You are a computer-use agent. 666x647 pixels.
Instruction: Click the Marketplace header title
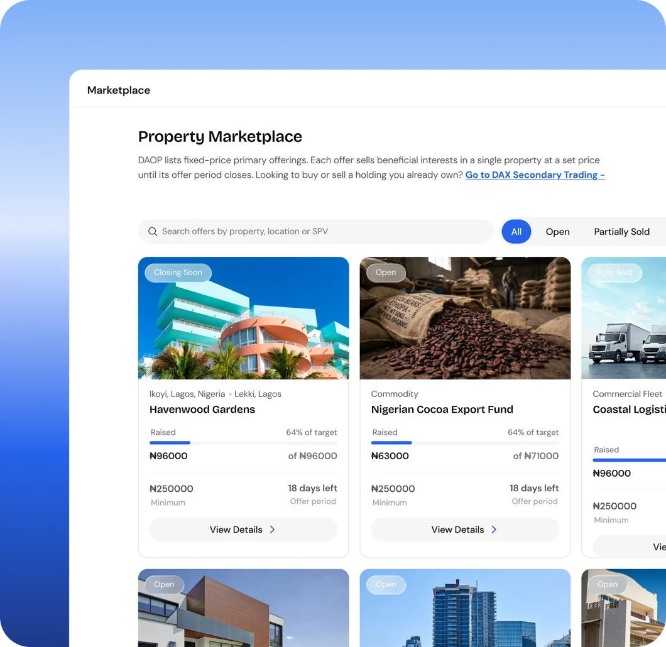pyautogui.click(x=119, y=90)
